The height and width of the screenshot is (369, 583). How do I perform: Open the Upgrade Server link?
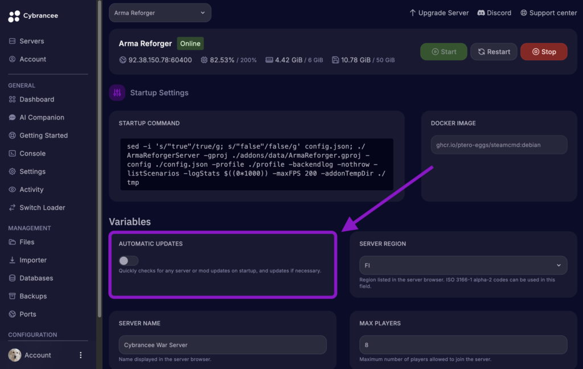point(439,13)
